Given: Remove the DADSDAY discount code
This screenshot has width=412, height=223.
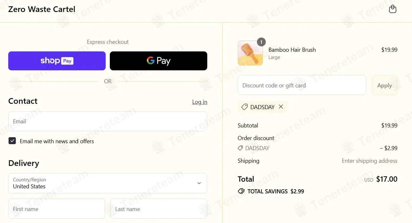Looking at the screenshot, I should (x=281, y=107).
